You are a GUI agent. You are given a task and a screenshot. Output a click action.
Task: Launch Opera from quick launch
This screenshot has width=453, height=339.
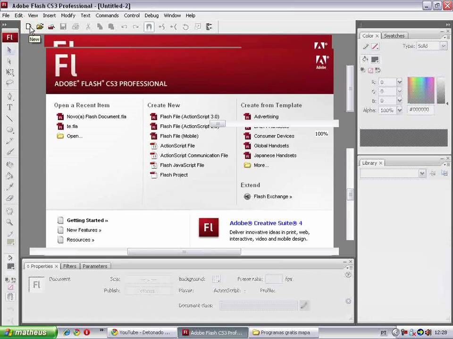point(87,332)
